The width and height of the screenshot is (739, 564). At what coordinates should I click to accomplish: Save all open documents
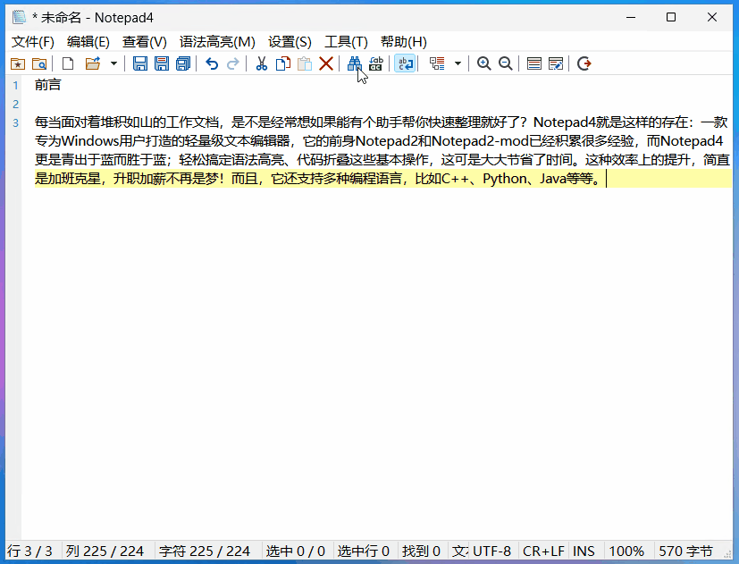pos(183,63)
